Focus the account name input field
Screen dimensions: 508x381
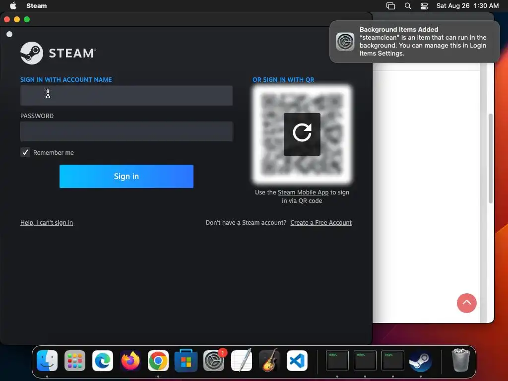click(127, 96)
